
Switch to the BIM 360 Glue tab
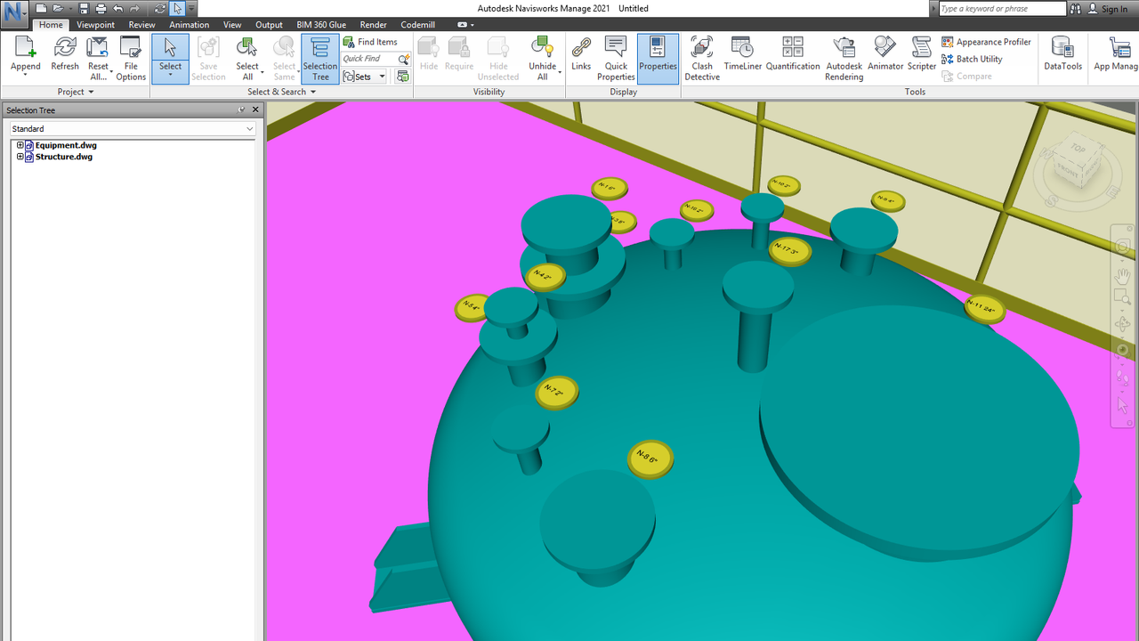[x=321, y=25]
